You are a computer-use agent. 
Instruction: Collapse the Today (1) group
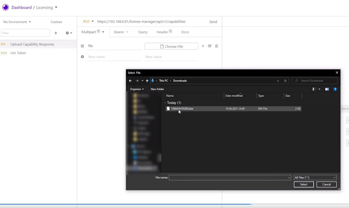coord(165,103)
